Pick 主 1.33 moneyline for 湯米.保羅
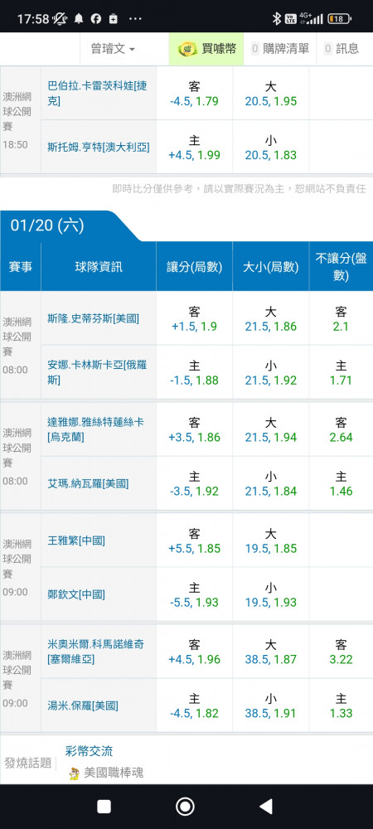Image resolution: width=373 pixels, height=829 pixels. (341, 705)
